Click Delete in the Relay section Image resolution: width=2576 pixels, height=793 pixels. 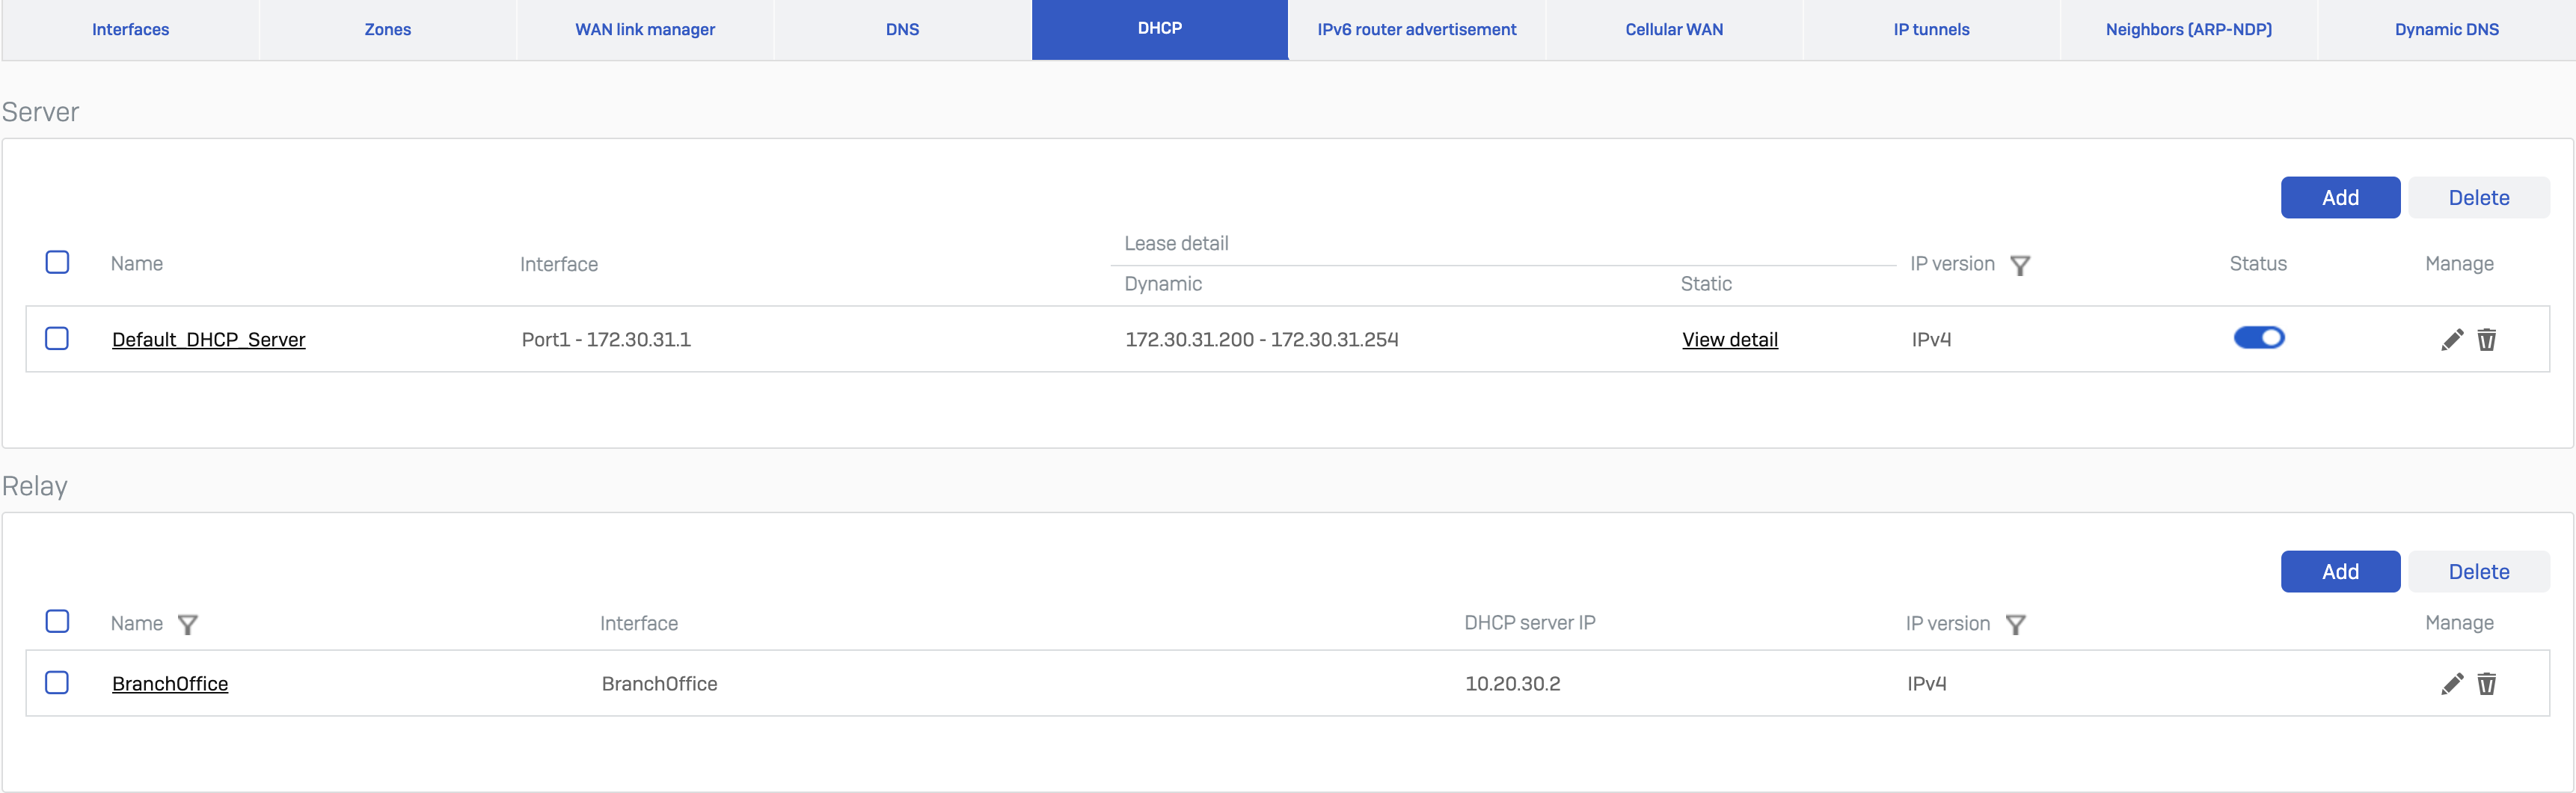pyautogui.click(x=2478, y=572)
